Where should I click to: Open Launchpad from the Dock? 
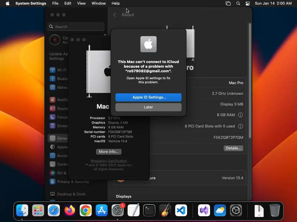tap(38, 210)
